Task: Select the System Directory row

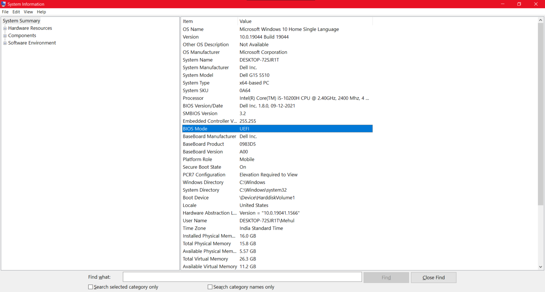Action: pyautogui.click(x=277, y=190)
